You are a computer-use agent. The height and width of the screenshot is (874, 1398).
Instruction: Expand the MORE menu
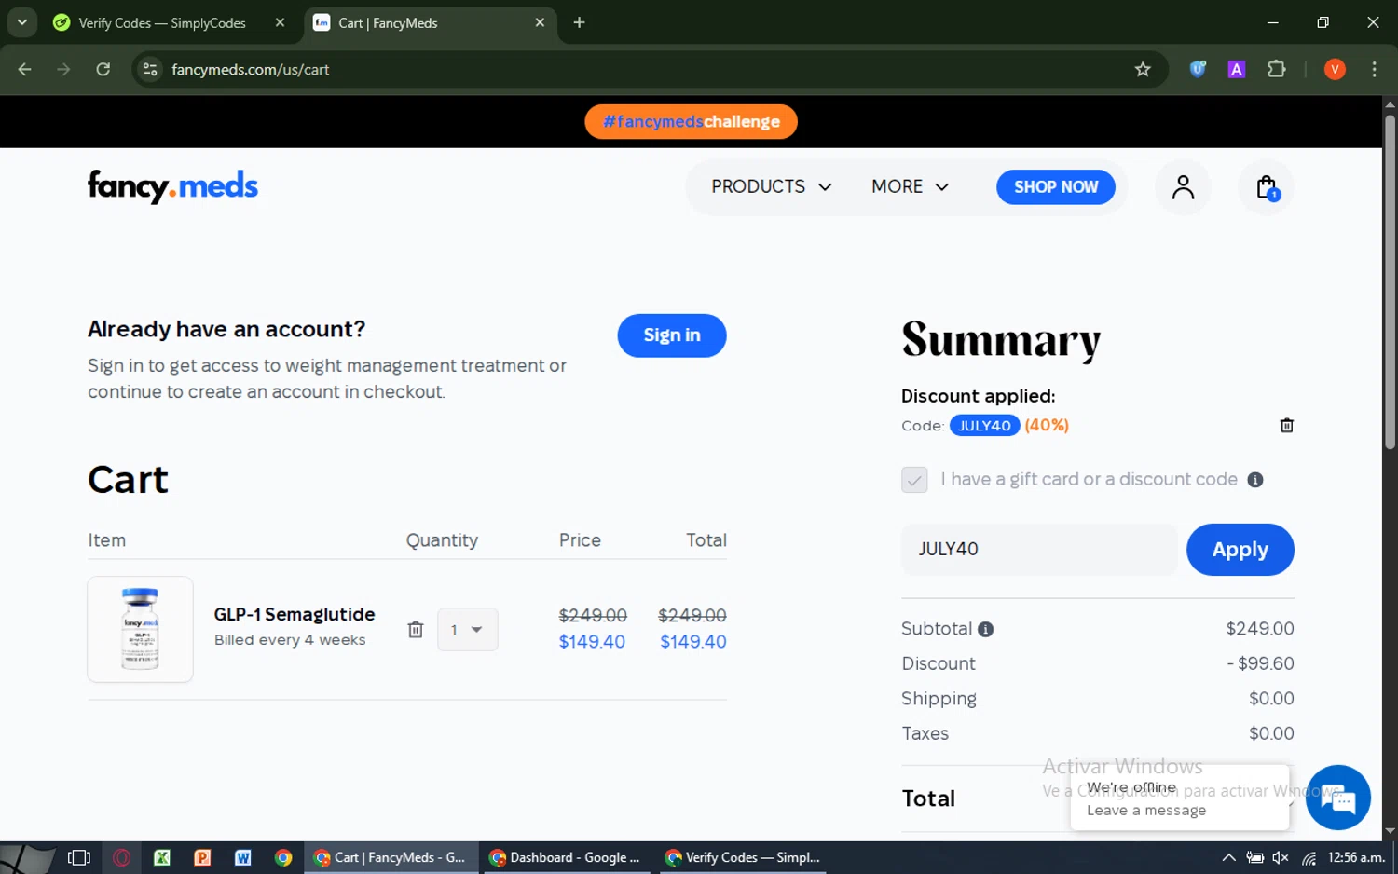click(x=911, y=187)
